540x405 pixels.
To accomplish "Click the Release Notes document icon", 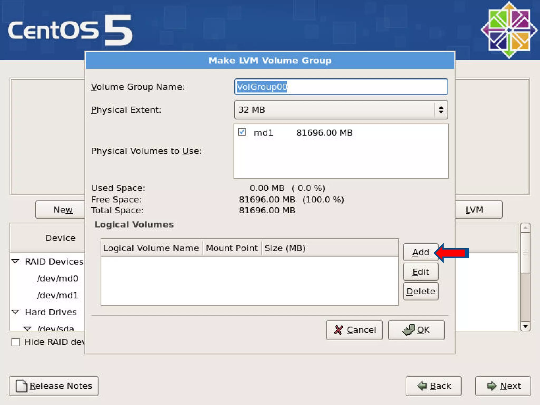I will click(x=21, y=386).
